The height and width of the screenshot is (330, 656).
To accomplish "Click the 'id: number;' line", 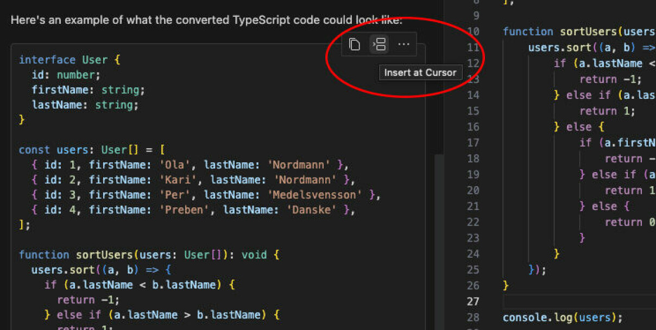I will pos(66,75).
